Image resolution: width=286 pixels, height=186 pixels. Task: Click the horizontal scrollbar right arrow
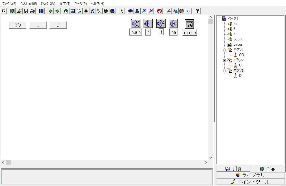click(206, 162)
